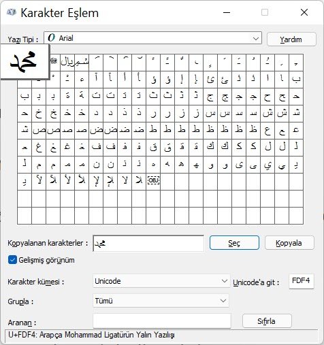Image resolution: width=324 pixels, height=345 pixels.
Task: Select the standalone hamza character cell
Action: pyautogui.click(x=82, y=79)
